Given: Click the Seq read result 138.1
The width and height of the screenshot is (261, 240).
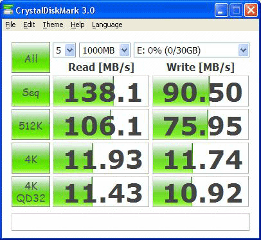Looking at the screenshot, I should (x=101, y=91).
